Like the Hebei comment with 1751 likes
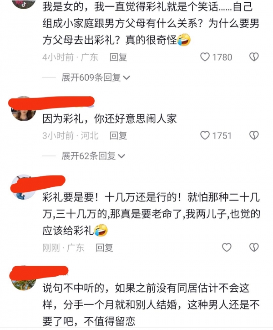The width and height of the screenshot is (273, 330). pos(205,135)
